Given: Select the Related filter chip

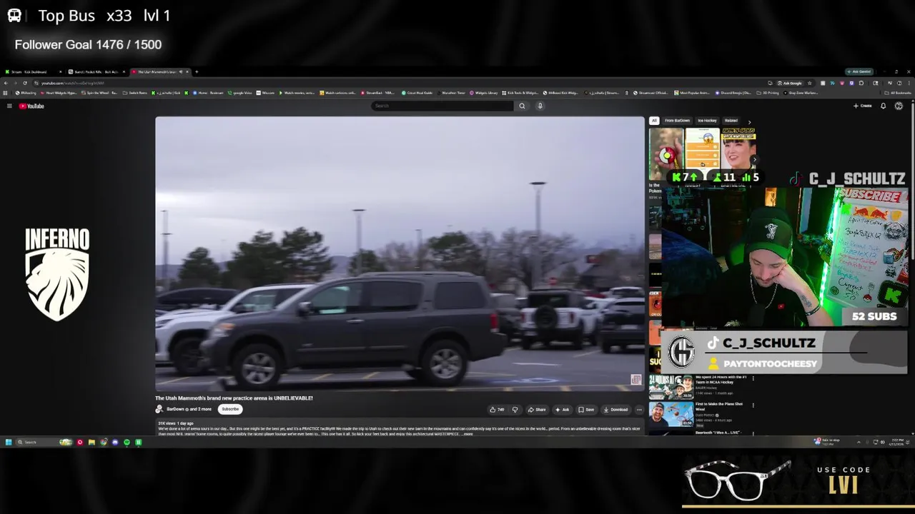Looking at the screenshot, I should click(731, 121).
